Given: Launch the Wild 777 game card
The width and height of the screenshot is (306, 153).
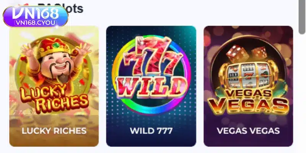Looking at the screenshot, I should tap(151, 86).
